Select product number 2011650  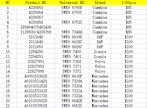click(x=36, y=47)
